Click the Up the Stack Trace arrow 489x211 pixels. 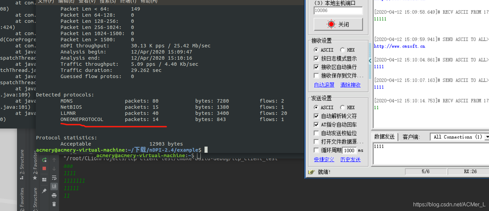tap(54, 160)
